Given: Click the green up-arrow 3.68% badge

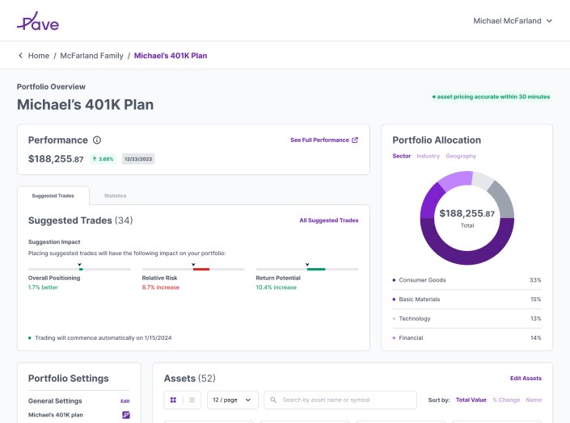Looking at the screenshot, I should (103, 159).
